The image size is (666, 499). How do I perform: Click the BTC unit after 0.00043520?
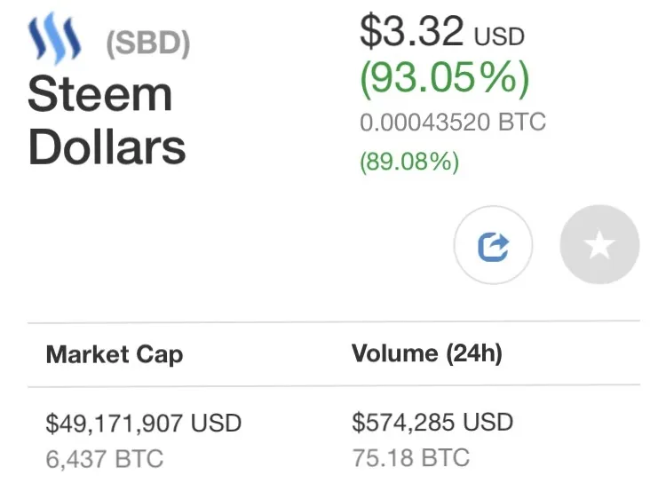click(x=522, y=123)
